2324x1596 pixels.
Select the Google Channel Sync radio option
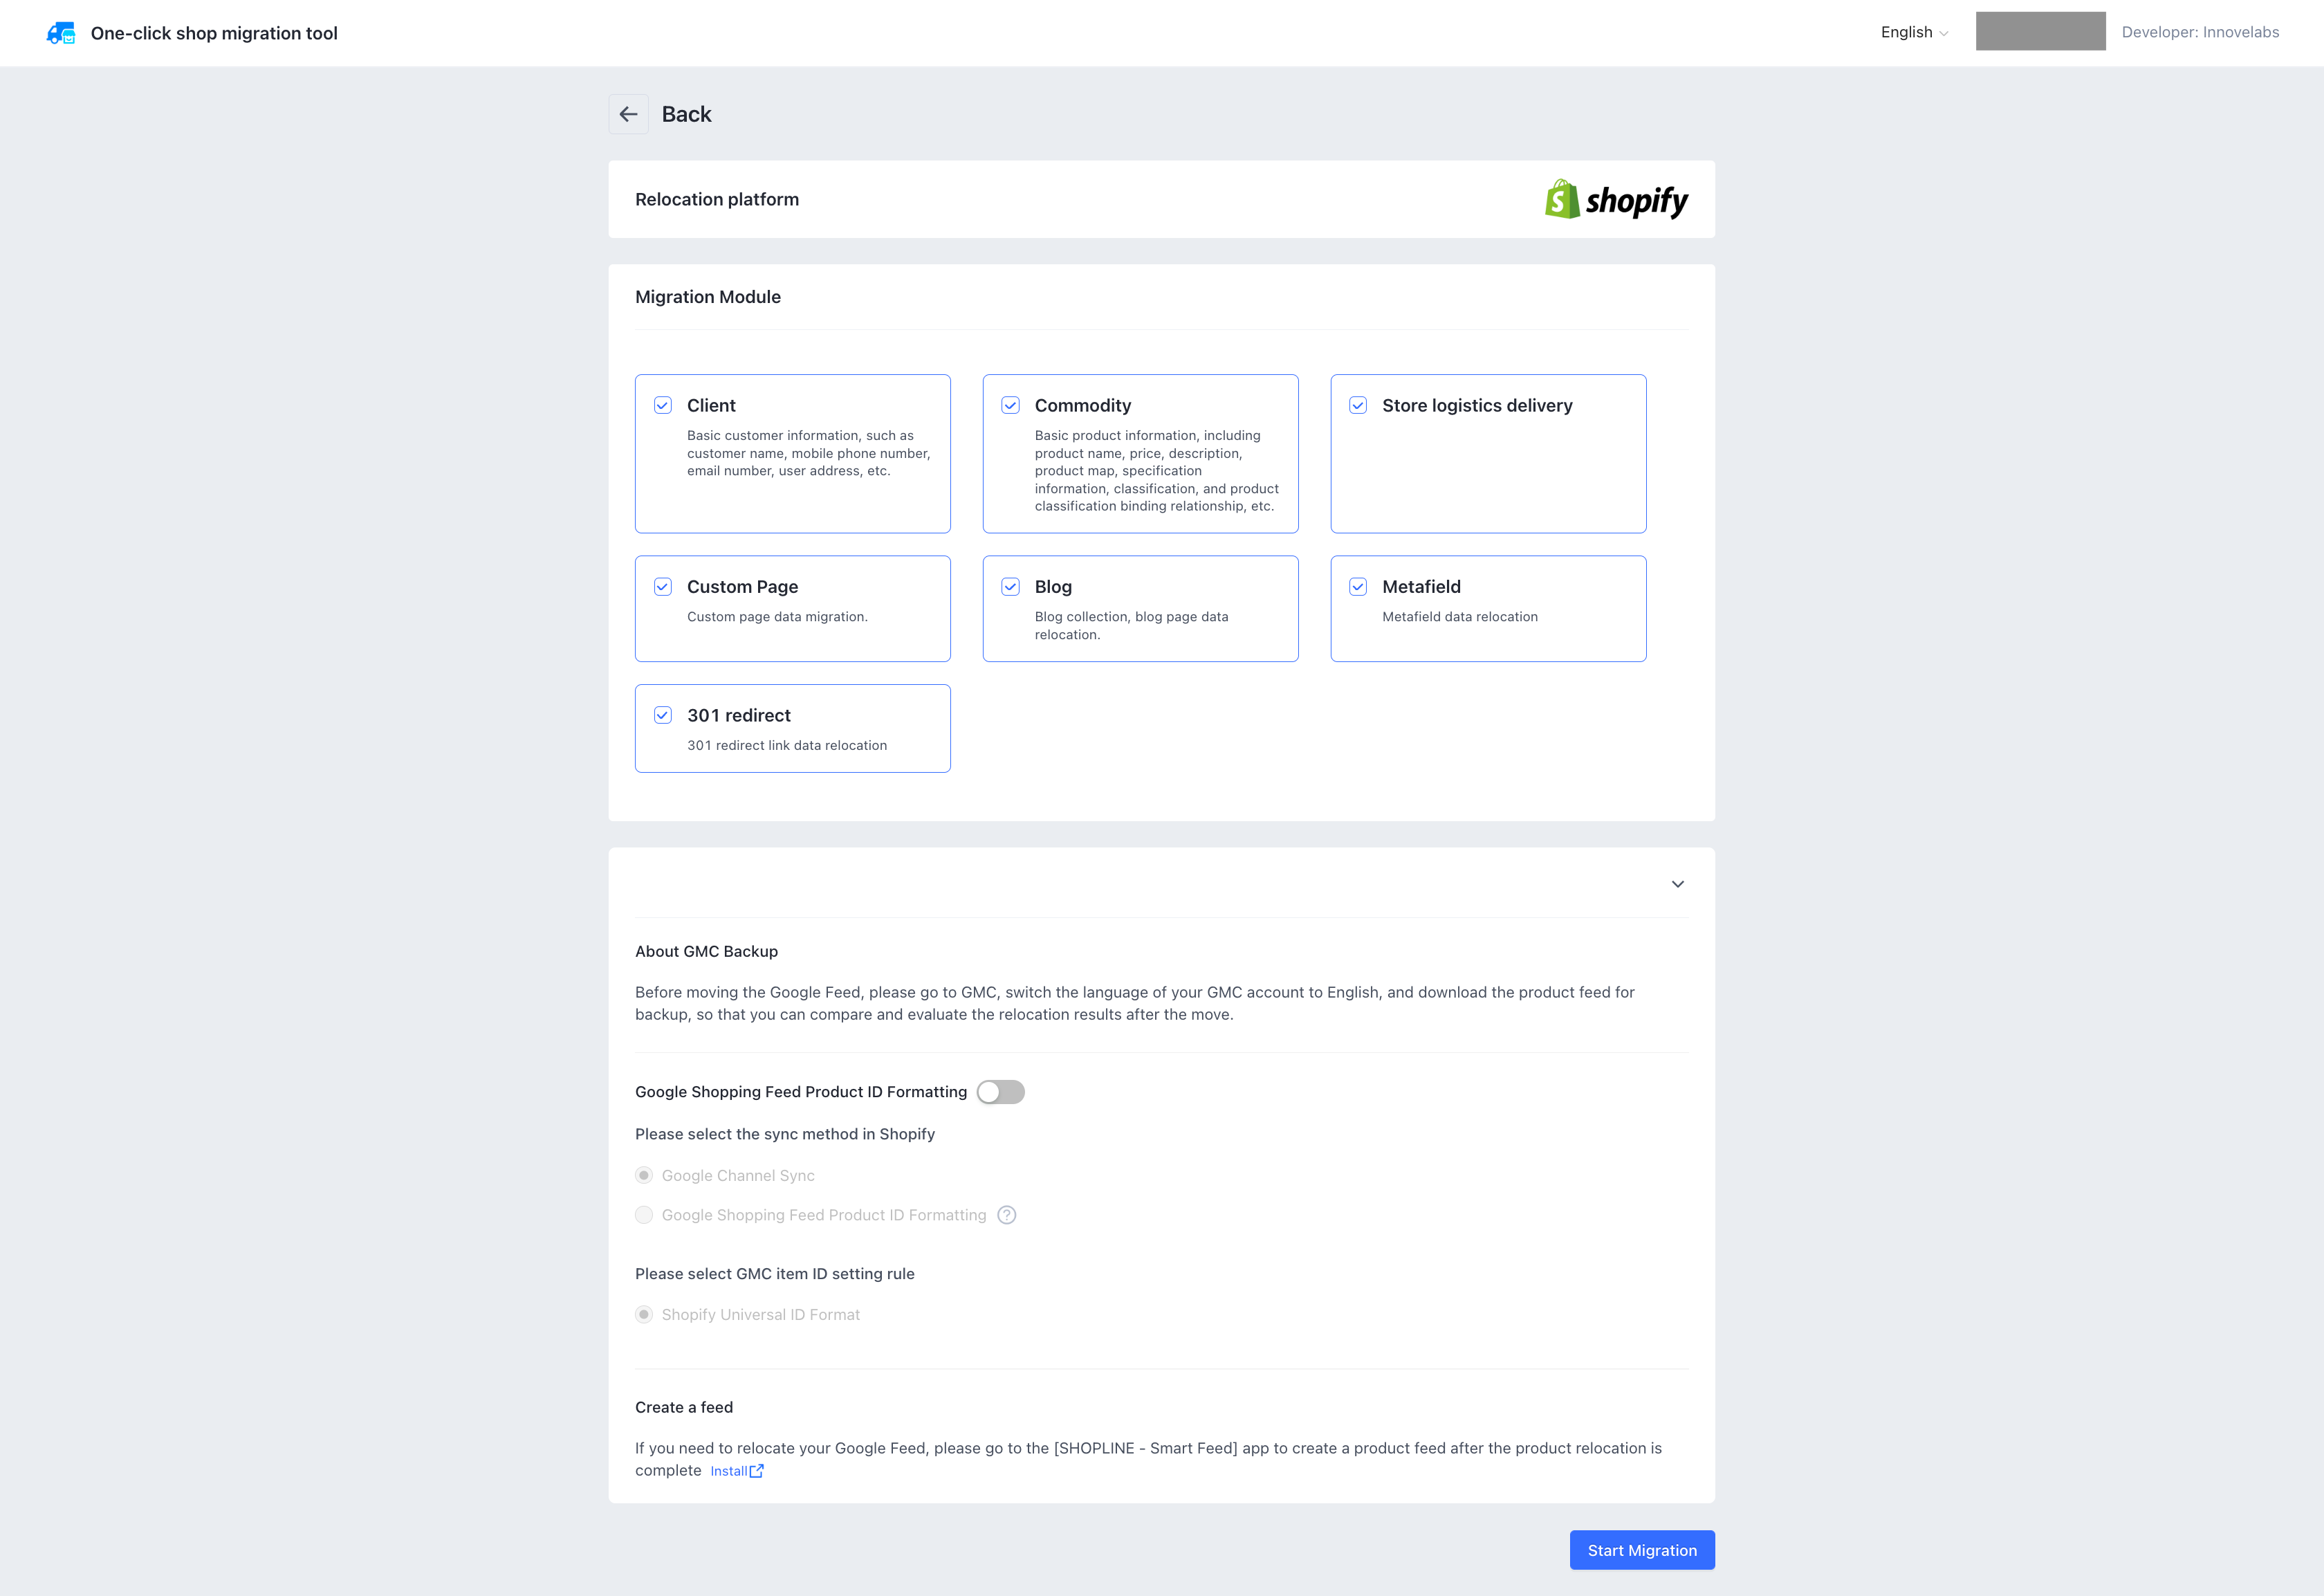click(644, 1175)
